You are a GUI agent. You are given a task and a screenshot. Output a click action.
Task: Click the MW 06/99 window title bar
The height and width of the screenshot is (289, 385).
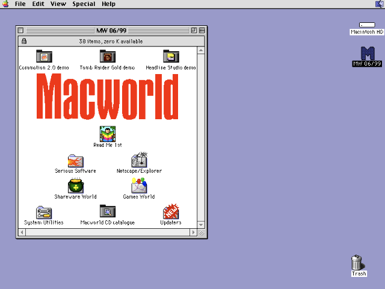point(111,31)
